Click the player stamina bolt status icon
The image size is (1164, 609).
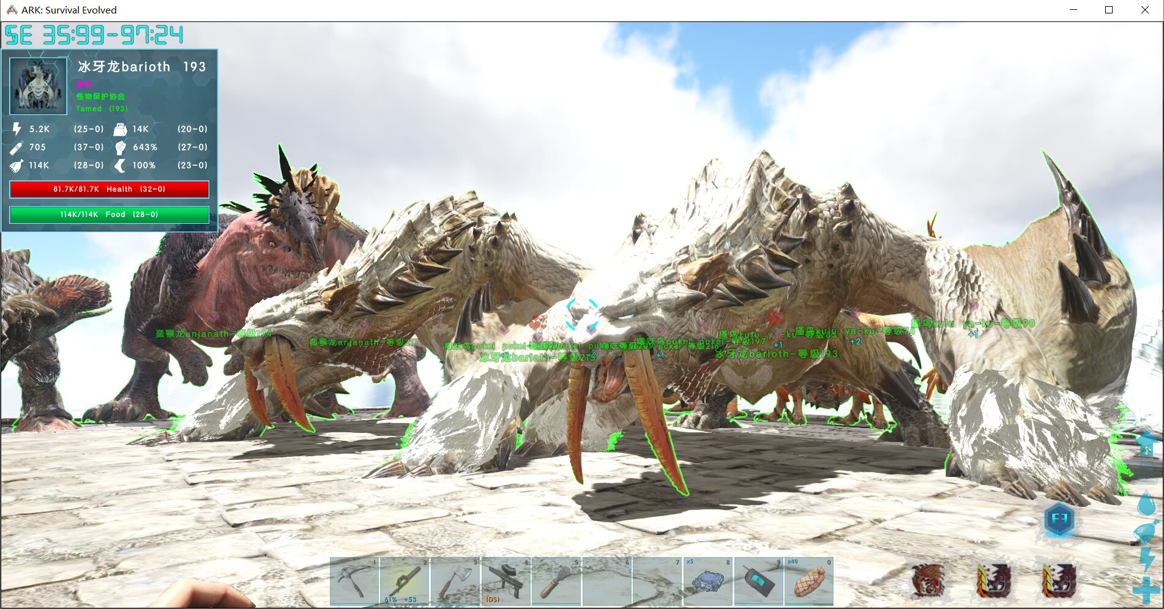click(1147, 559)
